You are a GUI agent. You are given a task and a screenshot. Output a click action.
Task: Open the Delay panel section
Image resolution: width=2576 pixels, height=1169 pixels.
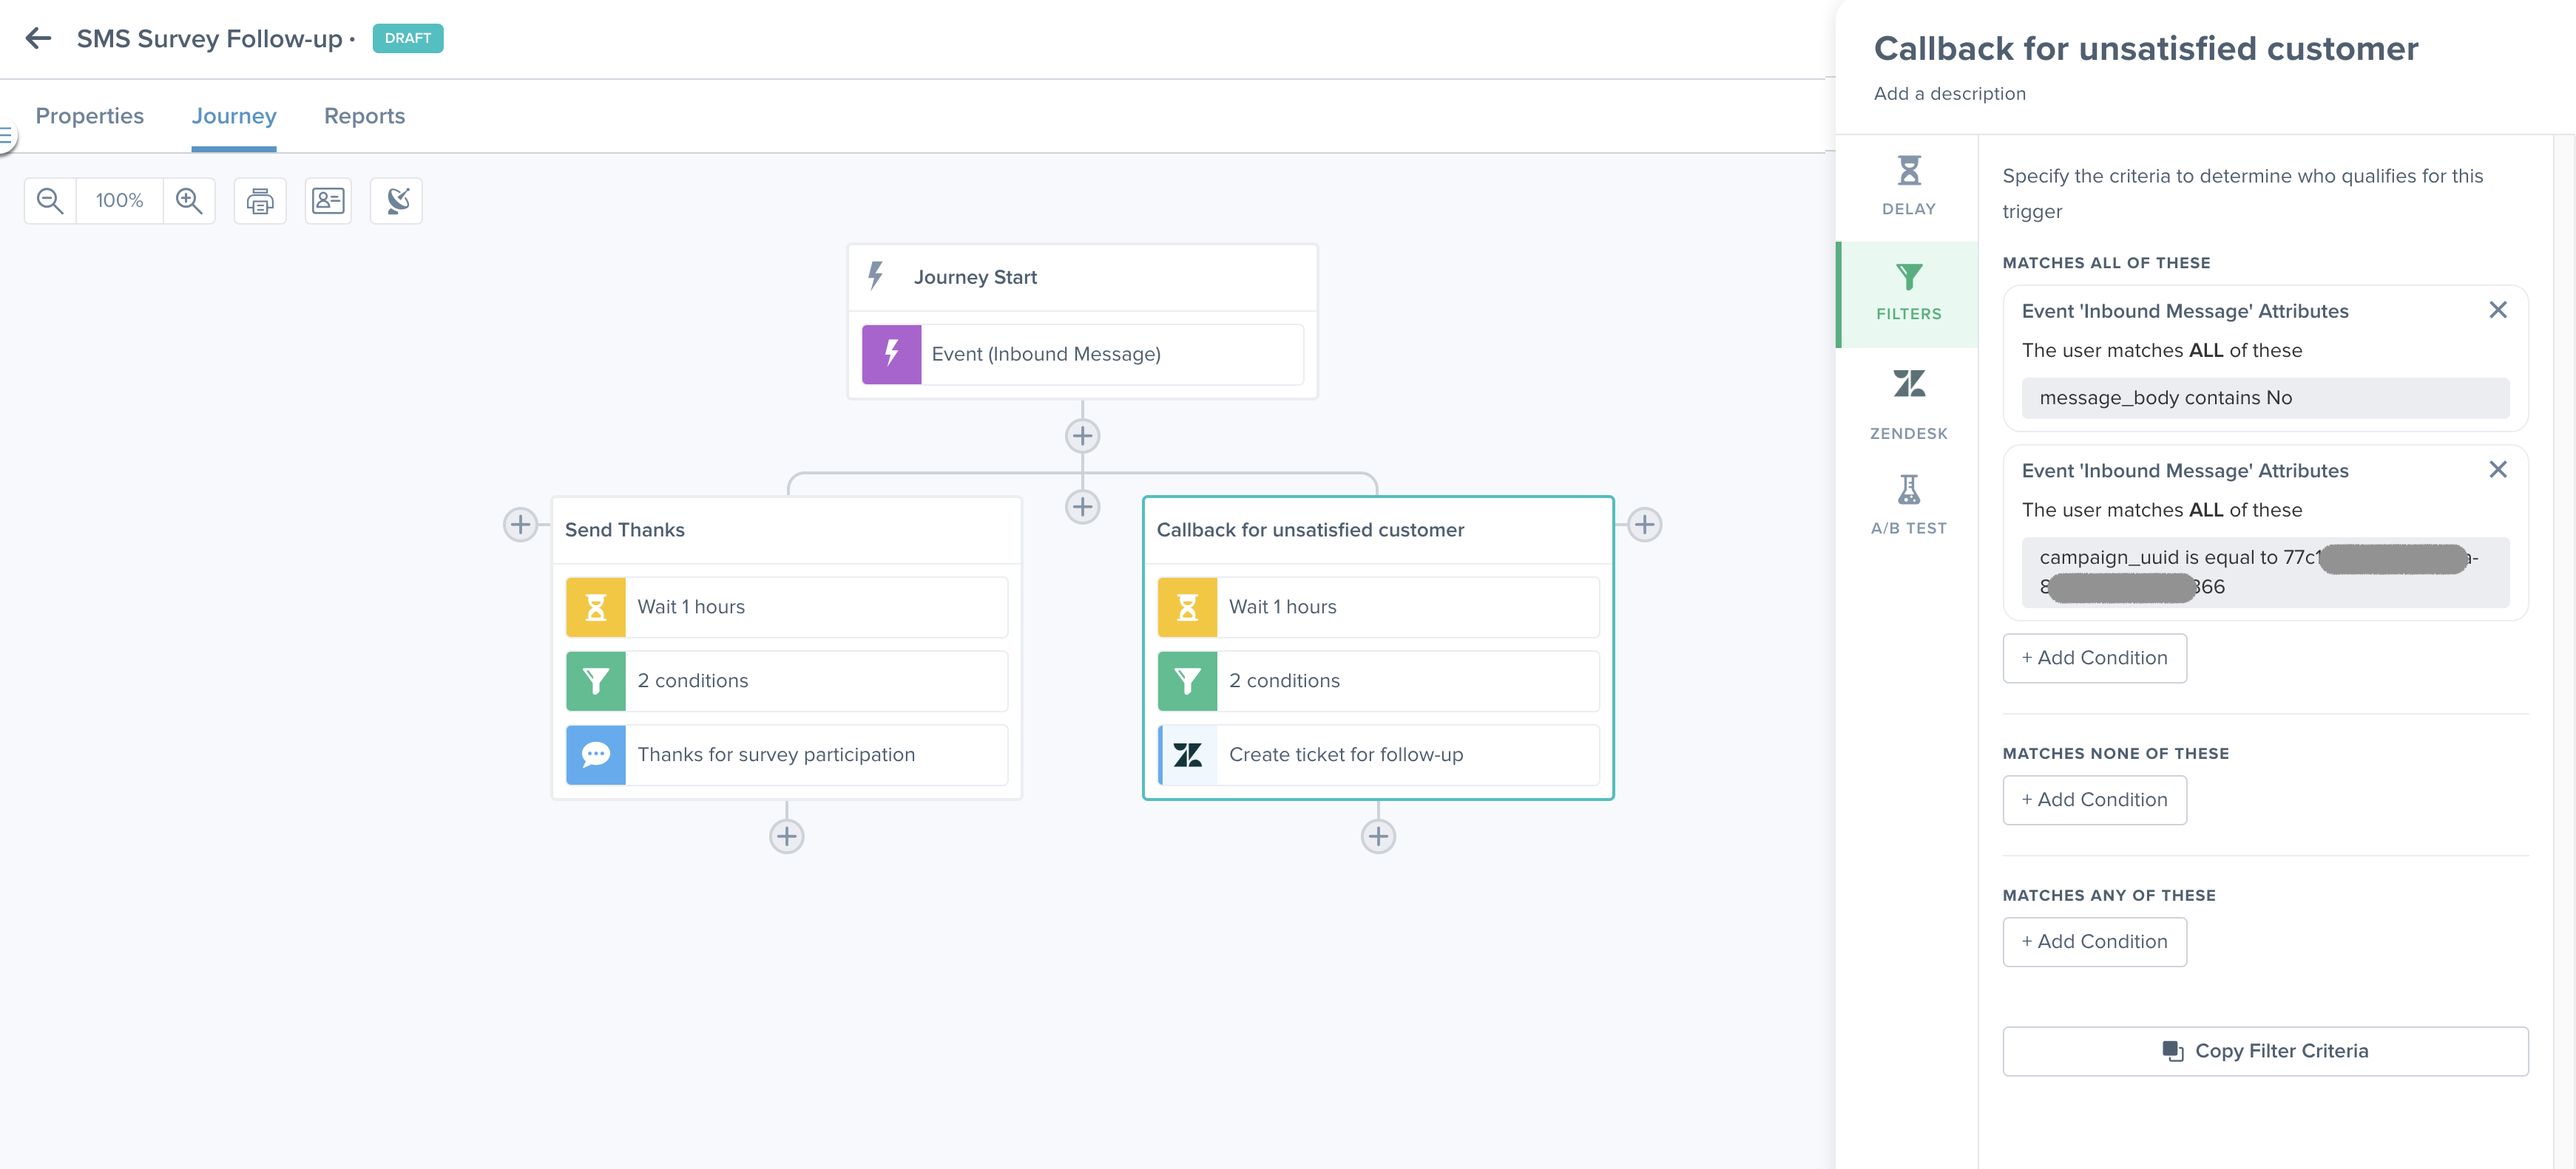1908,187
